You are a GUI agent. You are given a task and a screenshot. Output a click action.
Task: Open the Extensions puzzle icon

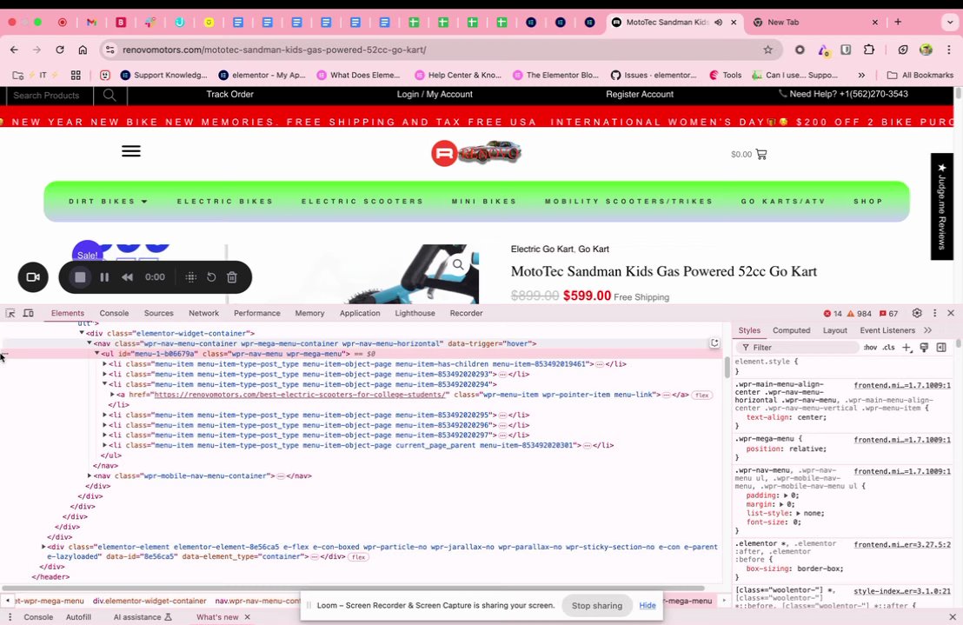(x=869, y=50)
